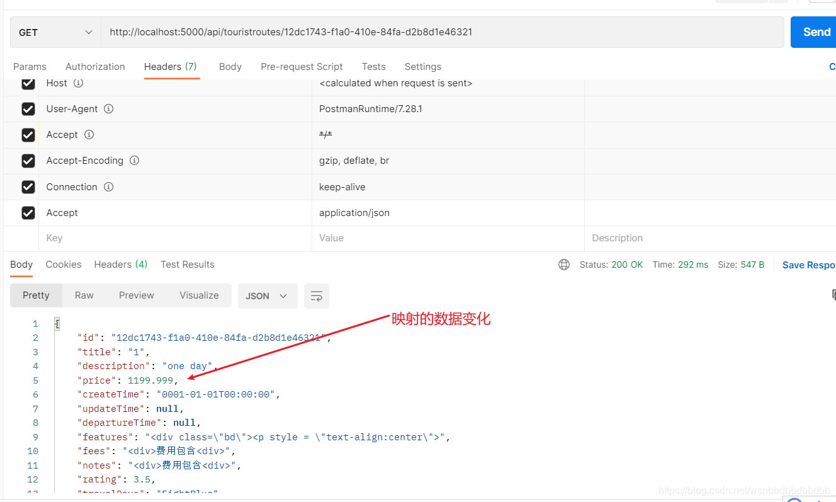
Task: Click the copy response icon
Action: point(833,294)
